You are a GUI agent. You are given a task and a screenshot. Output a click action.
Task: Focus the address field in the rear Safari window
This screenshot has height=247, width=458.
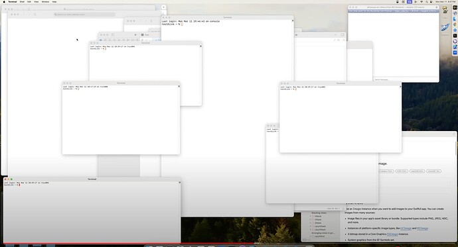pos(79,9)
